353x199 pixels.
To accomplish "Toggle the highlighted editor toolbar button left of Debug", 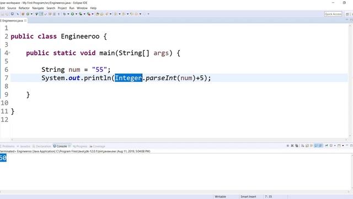I will [x=41, y=14].
